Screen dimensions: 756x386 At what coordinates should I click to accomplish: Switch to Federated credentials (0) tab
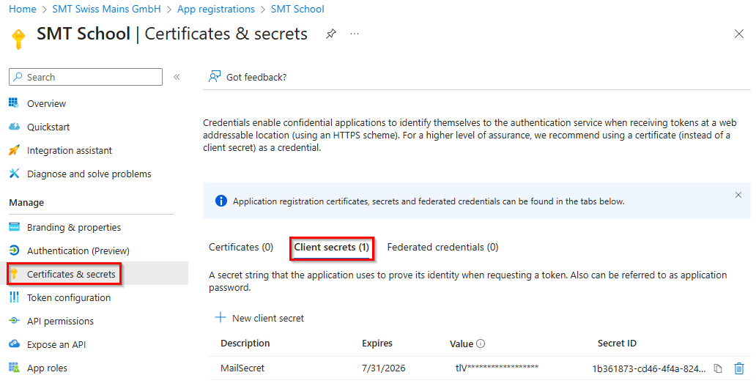(442, 248)
